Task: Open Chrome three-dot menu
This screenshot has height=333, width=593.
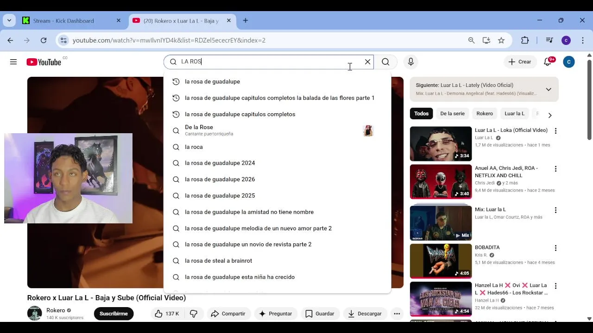Action: pos(583,40)
